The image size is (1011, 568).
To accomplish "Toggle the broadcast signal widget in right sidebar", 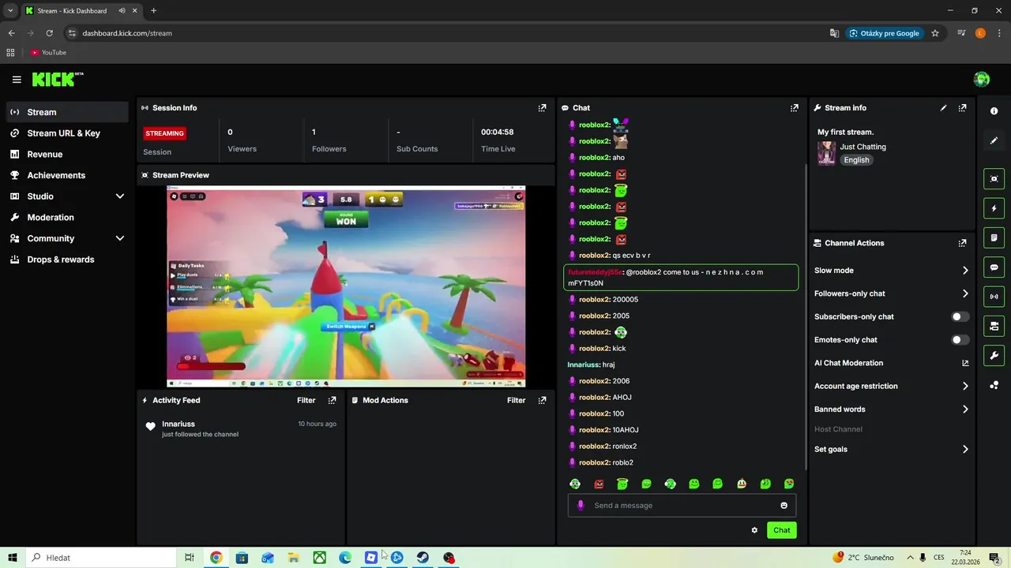I will tap(994, 297).
